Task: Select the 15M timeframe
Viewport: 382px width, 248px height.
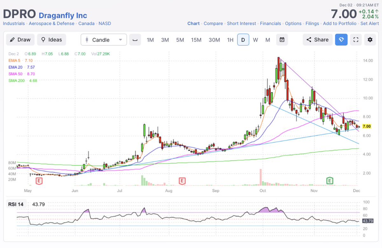Action: pyautogui.click(x=196, y=40)
